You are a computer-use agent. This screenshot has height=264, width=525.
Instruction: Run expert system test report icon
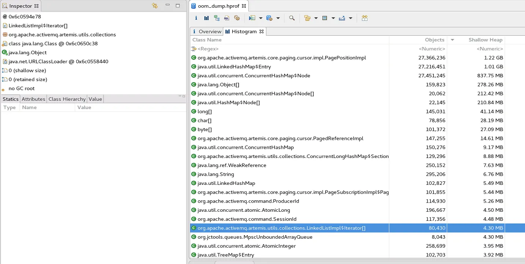(x=252, y=18)
